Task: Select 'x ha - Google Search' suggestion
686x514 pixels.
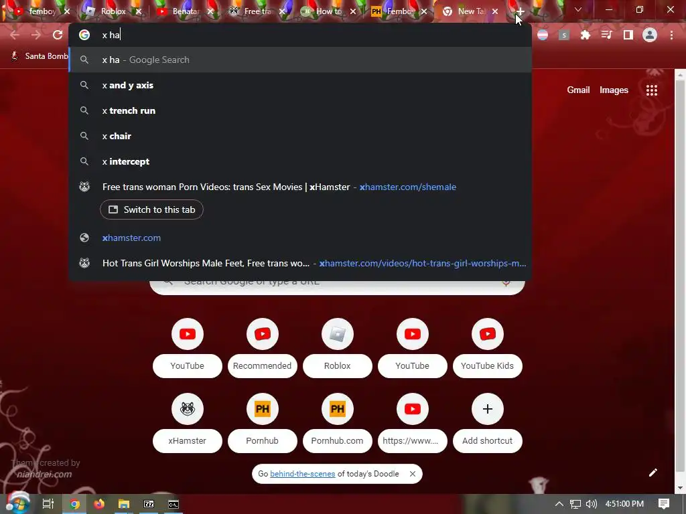Action: coord(300,60)
